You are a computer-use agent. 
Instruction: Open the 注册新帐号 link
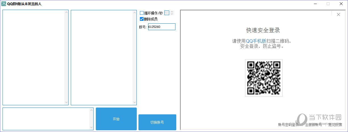click(314, 125)
